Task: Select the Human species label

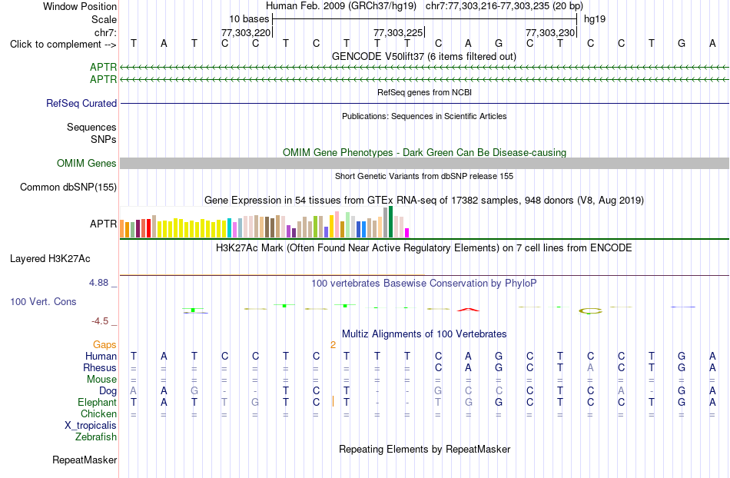Action: click(101, 357)
